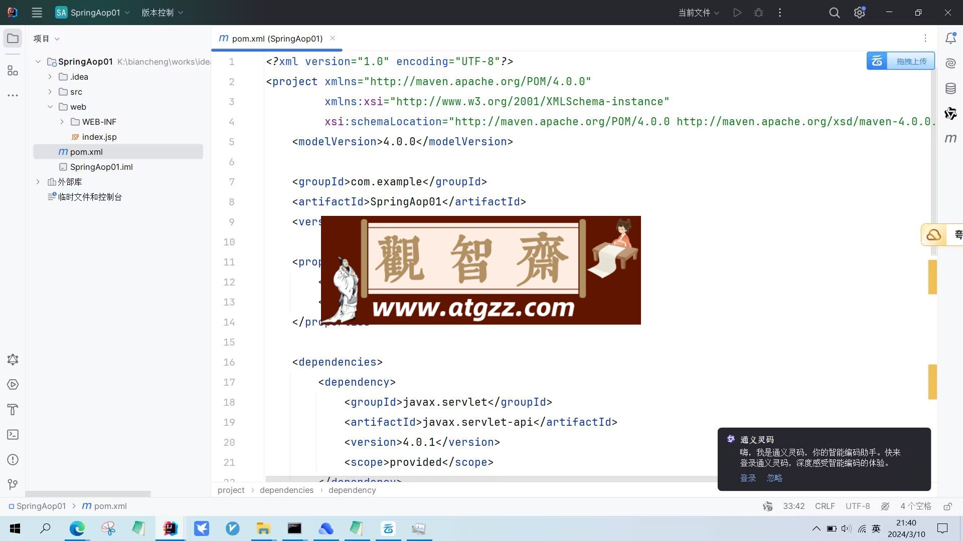963x541 pixels.
Task: Click 登录 in the notification
Action: tap(748, 478)
